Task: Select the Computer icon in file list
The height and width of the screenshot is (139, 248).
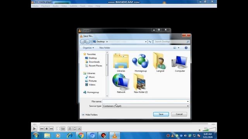Action: [180, 63]
